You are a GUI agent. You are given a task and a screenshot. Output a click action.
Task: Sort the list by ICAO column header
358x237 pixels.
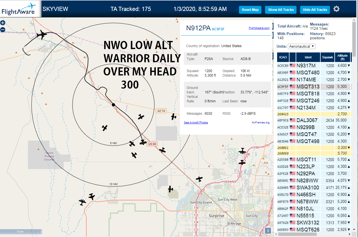click(283, 57)
